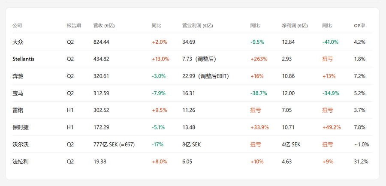
Task: Click the 净利润 (€亿) column header
Action: (x=295, y=26)
